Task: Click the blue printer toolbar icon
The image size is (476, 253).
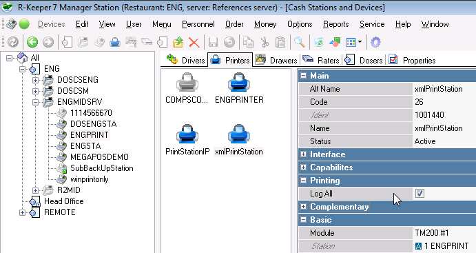Action: point(115,42)
